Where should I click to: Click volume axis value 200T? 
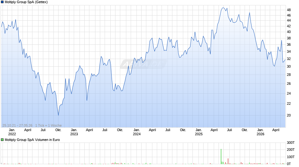coord(291,150)
